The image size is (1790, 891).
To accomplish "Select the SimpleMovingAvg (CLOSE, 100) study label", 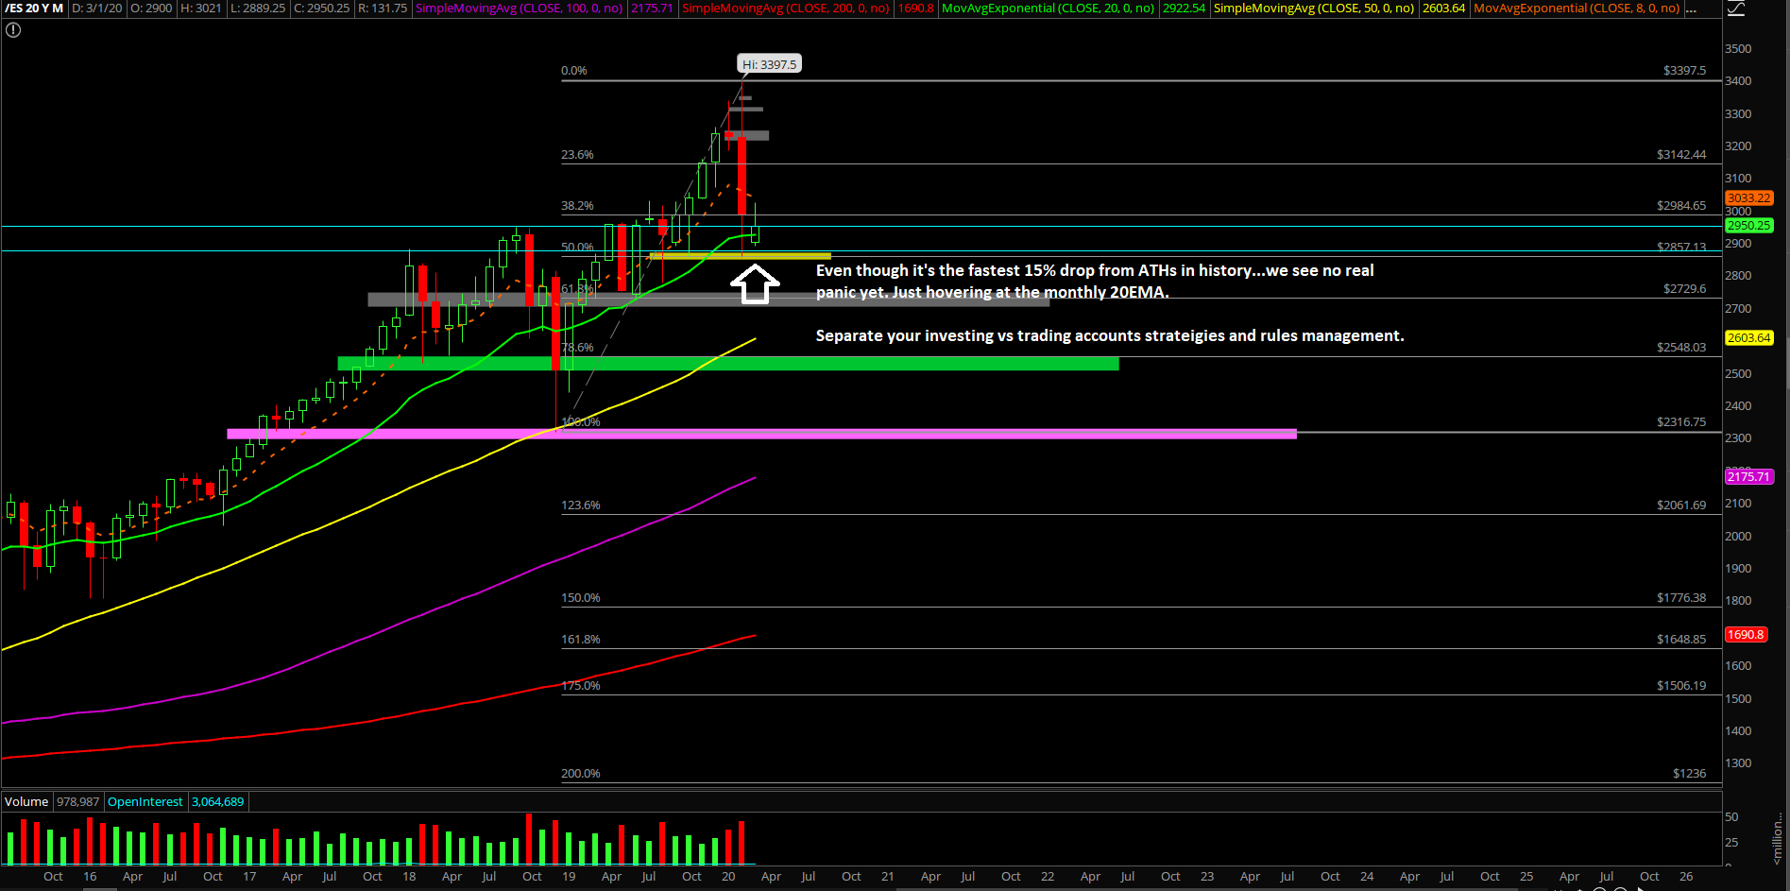I will point(520,9).
